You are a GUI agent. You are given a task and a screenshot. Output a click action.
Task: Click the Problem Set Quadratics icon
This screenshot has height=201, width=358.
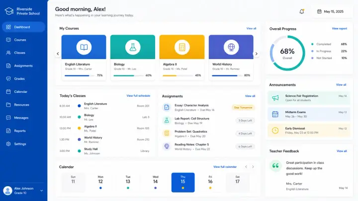pyautogui.click(x=167, y=134)
